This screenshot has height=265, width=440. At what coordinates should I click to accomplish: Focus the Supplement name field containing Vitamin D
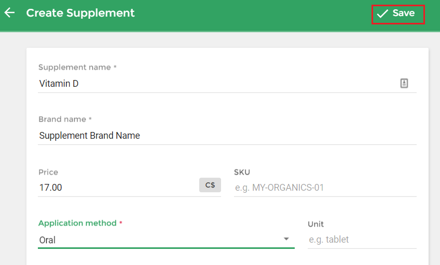pos(218,84)
